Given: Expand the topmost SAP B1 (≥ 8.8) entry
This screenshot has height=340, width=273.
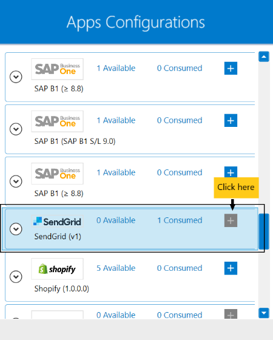Looking at the screenshot, I should [16, 76].
